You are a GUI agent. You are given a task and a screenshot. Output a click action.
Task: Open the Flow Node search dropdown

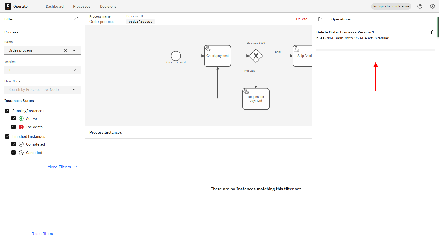[43, 90]
